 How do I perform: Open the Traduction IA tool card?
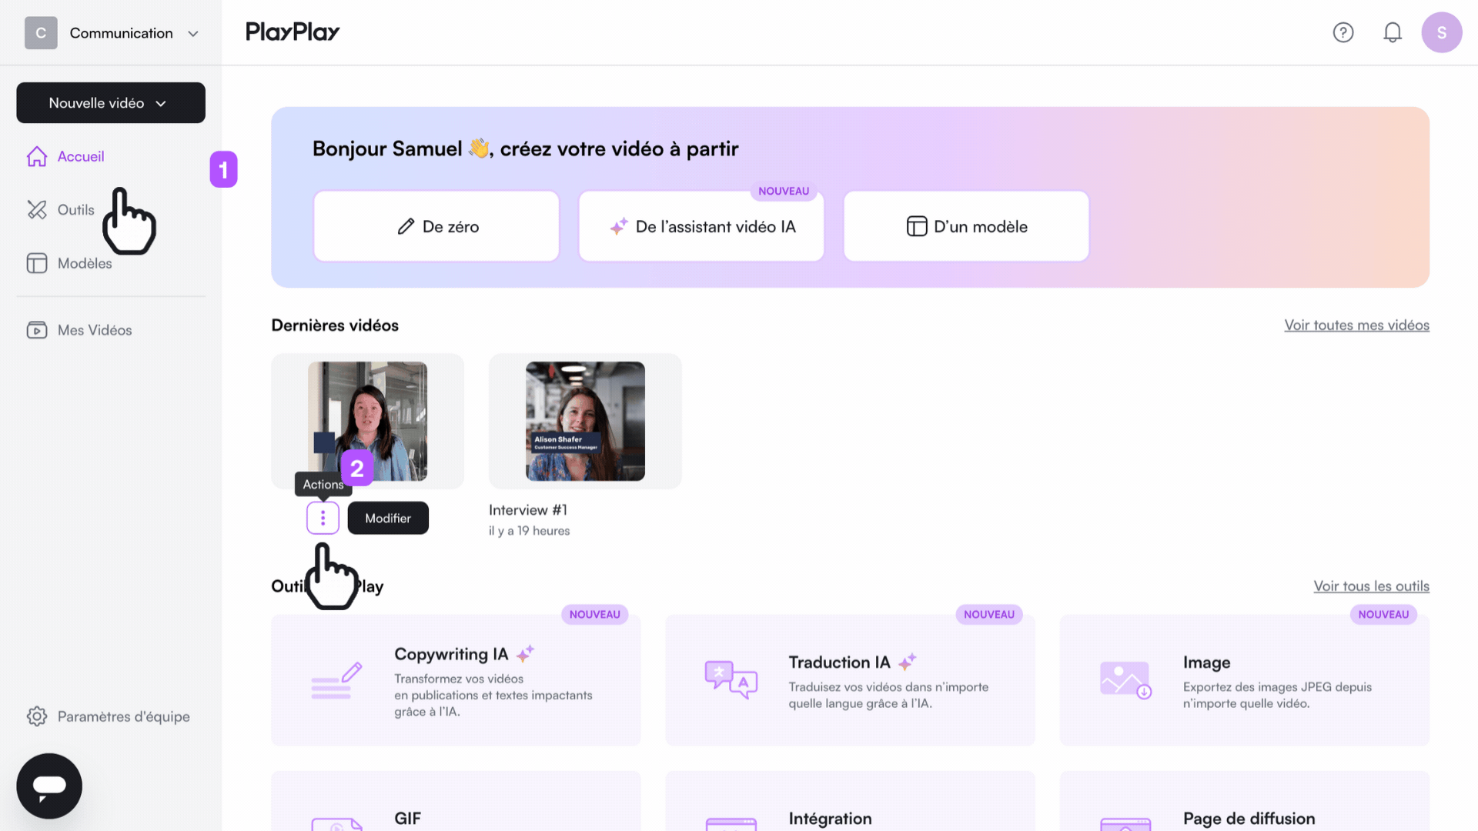850,679
